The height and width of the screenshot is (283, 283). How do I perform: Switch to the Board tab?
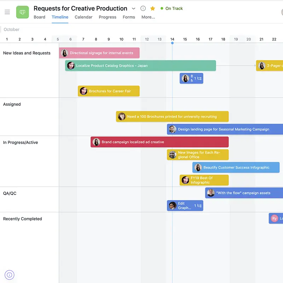(39, 17)
